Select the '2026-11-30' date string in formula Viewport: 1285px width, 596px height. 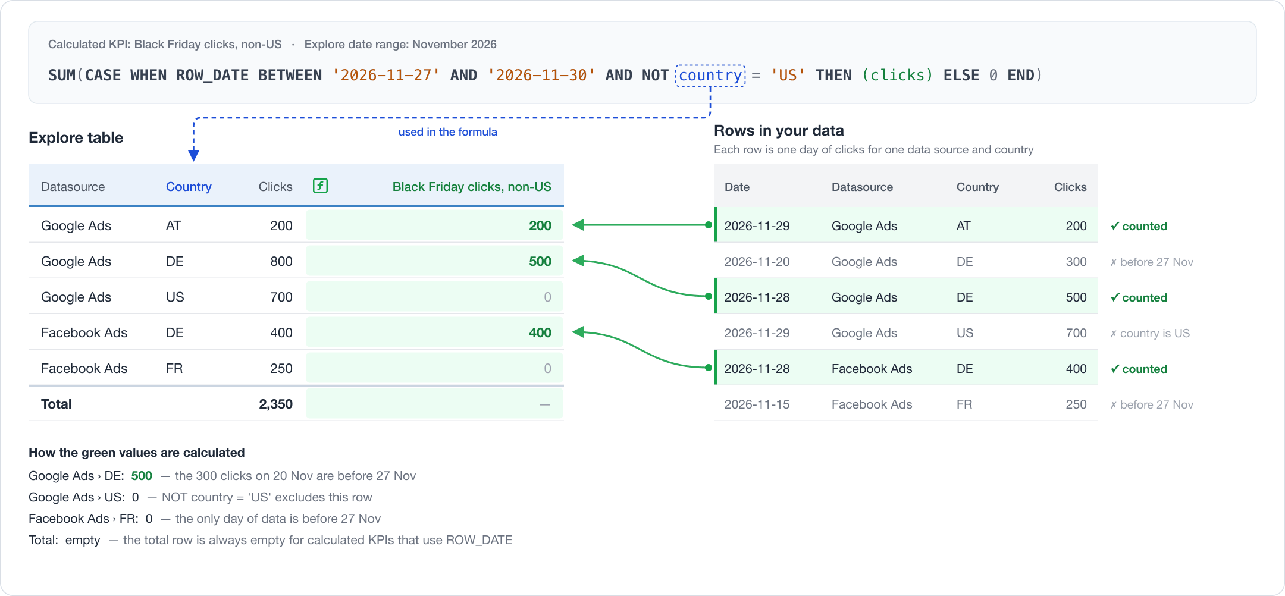pos(541,76)
